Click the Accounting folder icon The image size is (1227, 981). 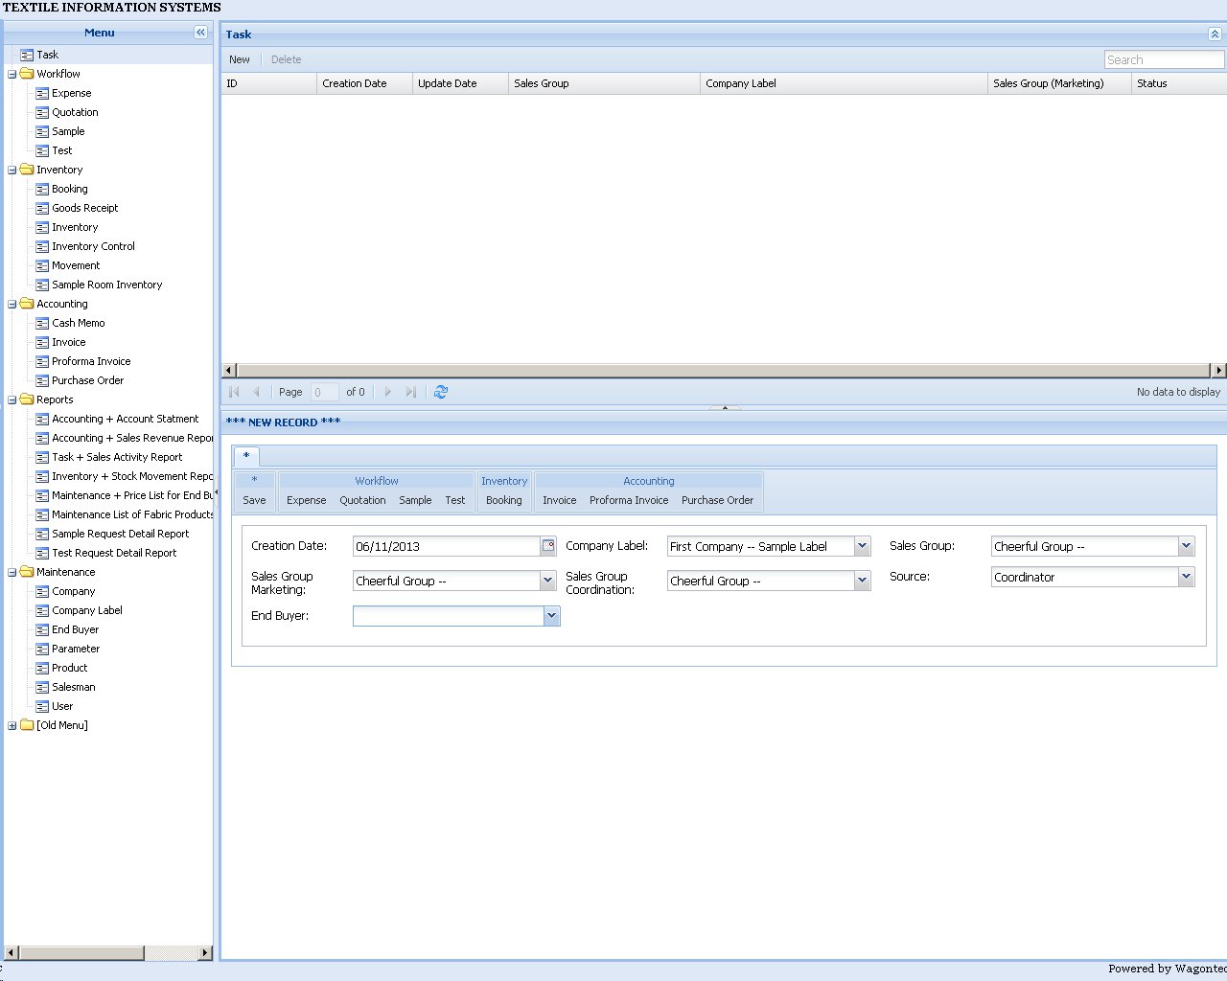(27, 304)
